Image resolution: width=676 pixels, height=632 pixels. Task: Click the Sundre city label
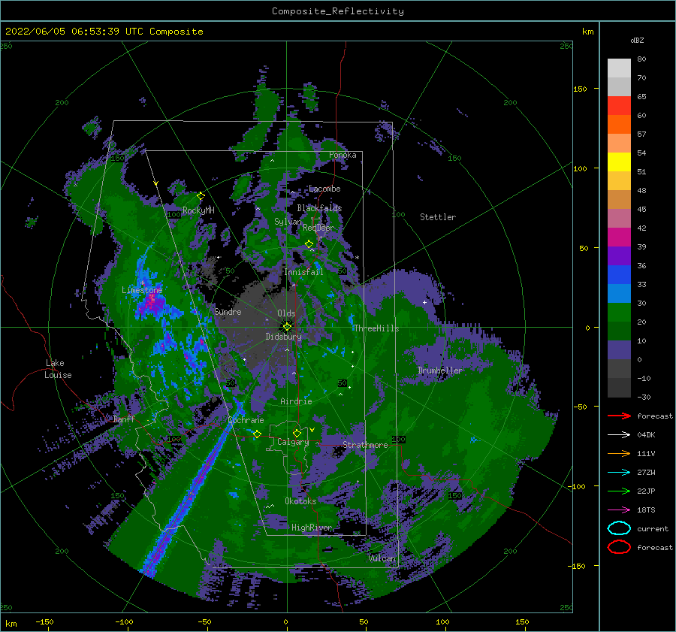pyautogui.click(x=228, y=311)
